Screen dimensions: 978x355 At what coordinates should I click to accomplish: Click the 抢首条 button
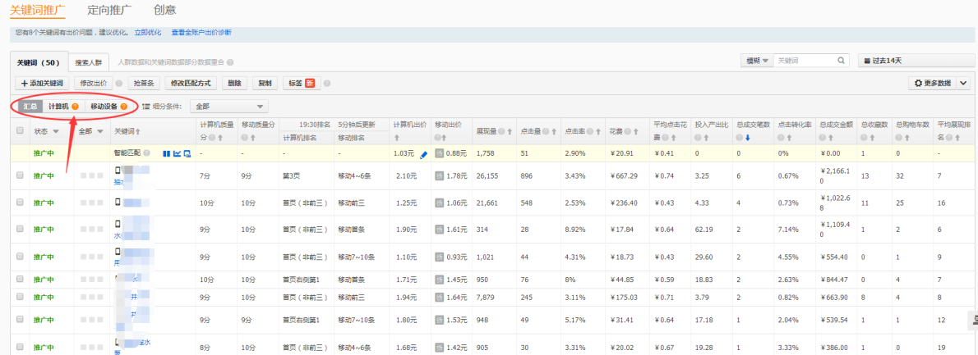click(144, 84)
